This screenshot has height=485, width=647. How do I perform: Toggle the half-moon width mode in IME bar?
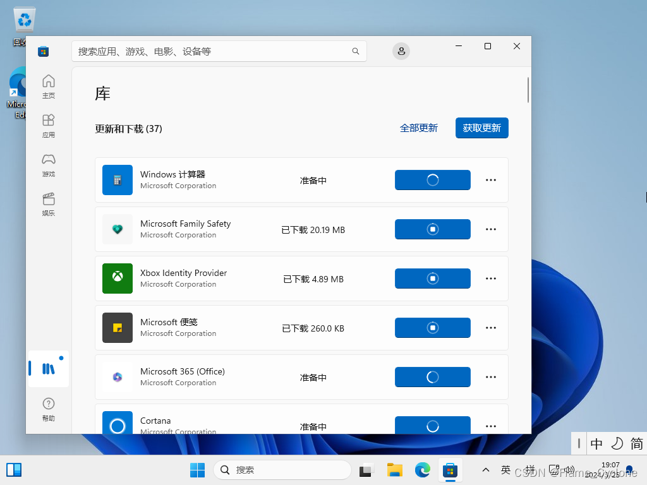[617, 444]
